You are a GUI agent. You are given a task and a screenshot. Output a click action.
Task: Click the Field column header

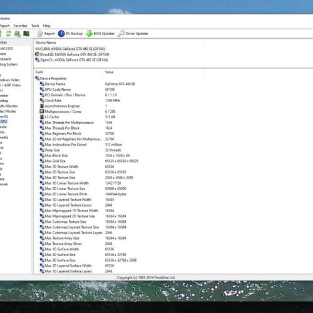click(39, 72)
